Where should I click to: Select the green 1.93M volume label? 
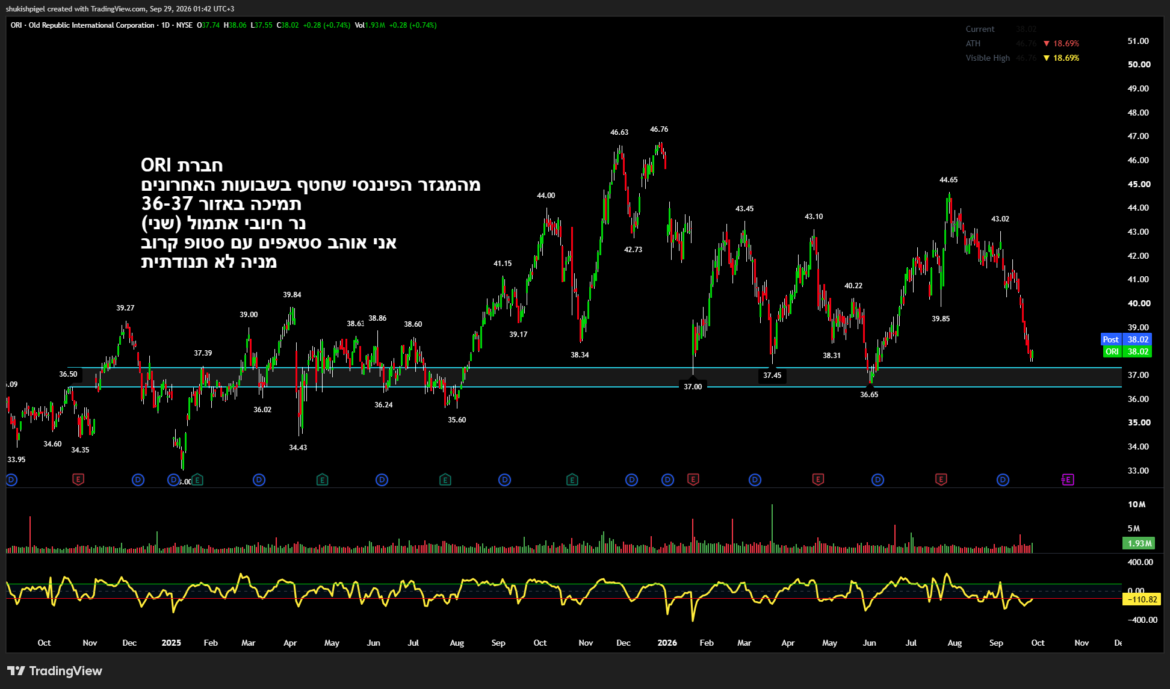[x=1139, y=543]
